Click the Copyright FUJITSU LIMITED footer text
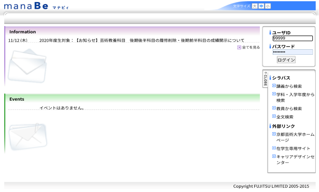Image resolution: width=319 pixels, height=192 pixels. tap(271, 186)
